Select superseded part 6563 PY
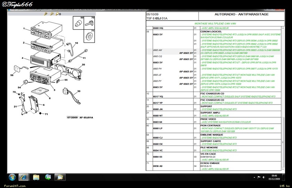Screen dimensions: 292x188 [x=157, y=81]
